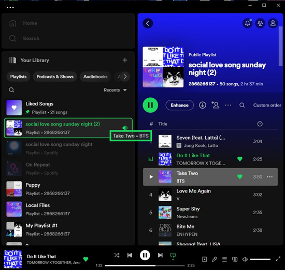Open Local Files playlist
Screen dimensions: 285x270
click(68, 209)
